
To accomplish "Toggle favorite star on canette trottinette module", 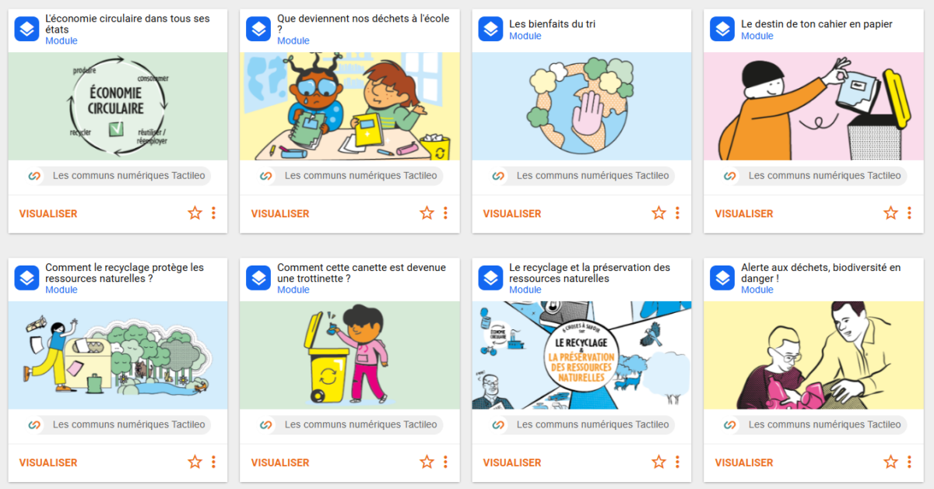I will pos(427,463).
